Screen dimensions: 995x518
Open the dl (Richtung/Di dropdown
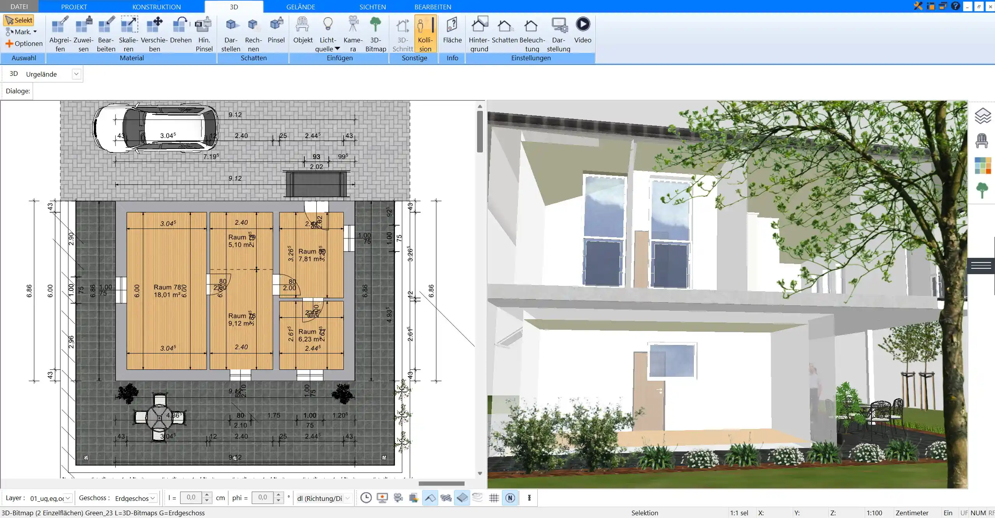(x=347, y=498)
